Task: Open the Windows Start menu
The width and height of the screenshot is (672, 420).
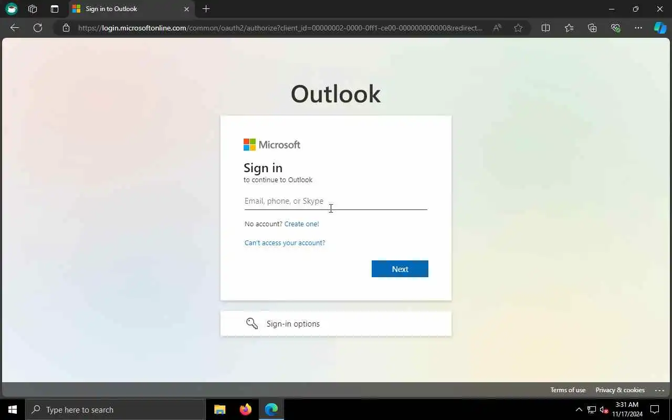Action: [x=13, y=409]
